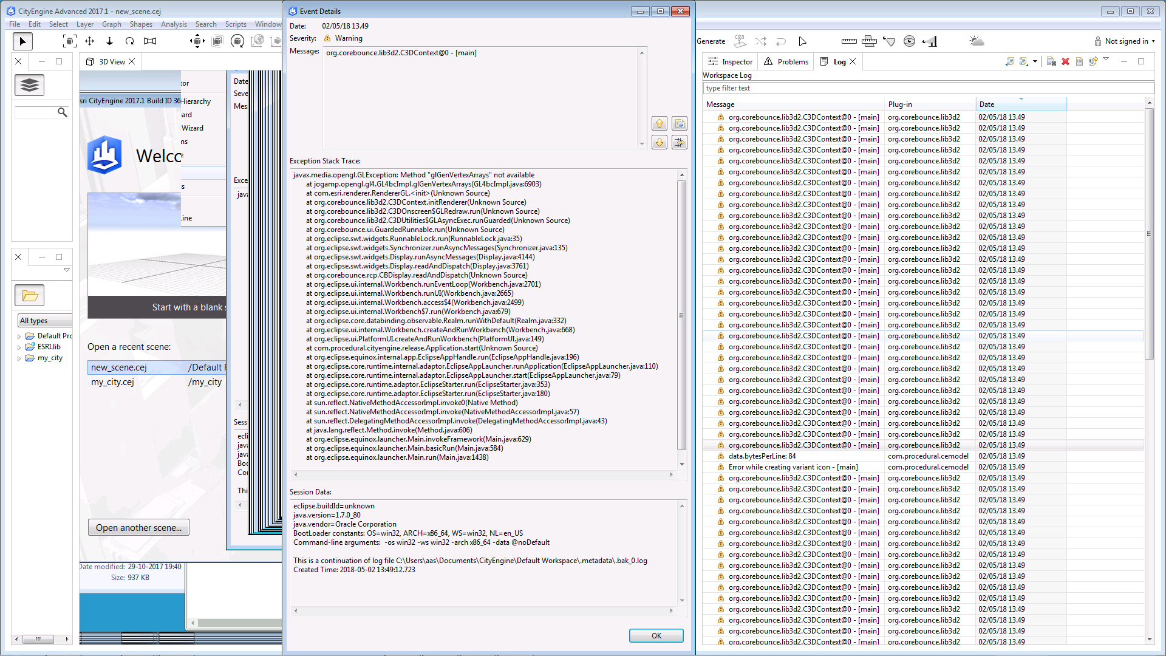Open the Not signed in dropdown
Viewport: 1166px width, 656px height.
coord(1125,41)
